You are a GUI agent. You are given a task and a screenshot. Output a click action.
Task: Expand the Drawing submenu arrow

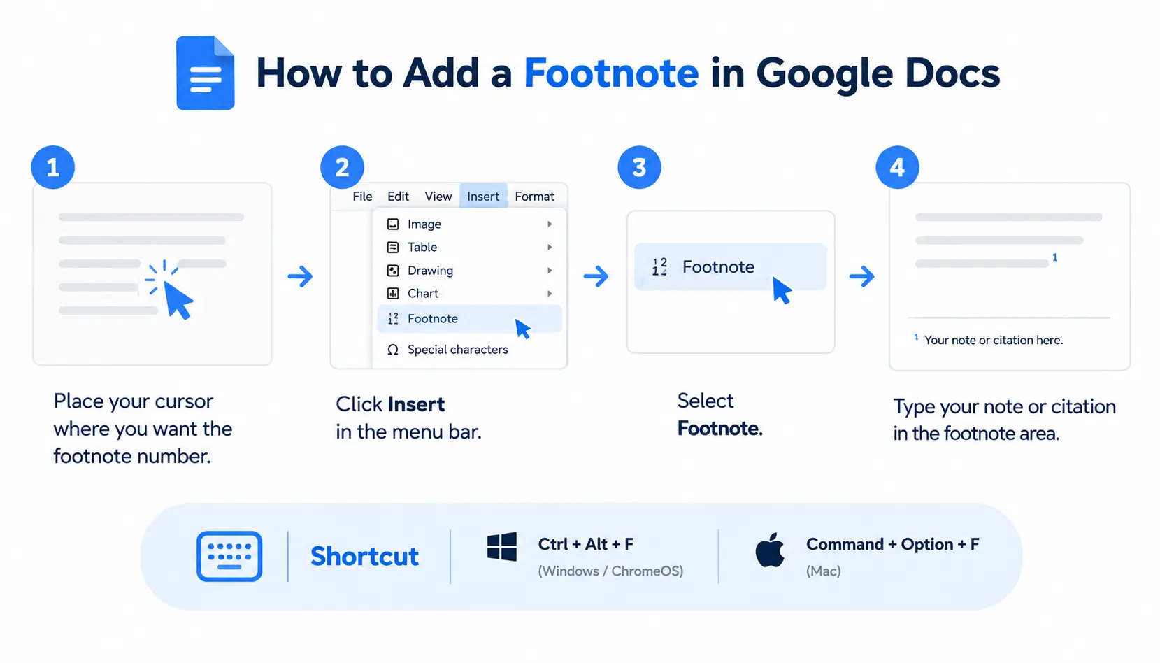[x=550, y=270]
